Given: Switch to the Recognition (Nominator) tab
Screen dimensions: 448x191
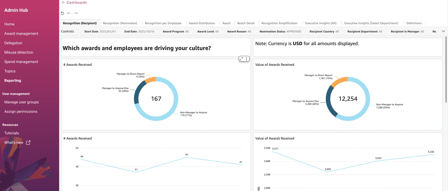Looking at the screenshot, I should pos(120,23).
